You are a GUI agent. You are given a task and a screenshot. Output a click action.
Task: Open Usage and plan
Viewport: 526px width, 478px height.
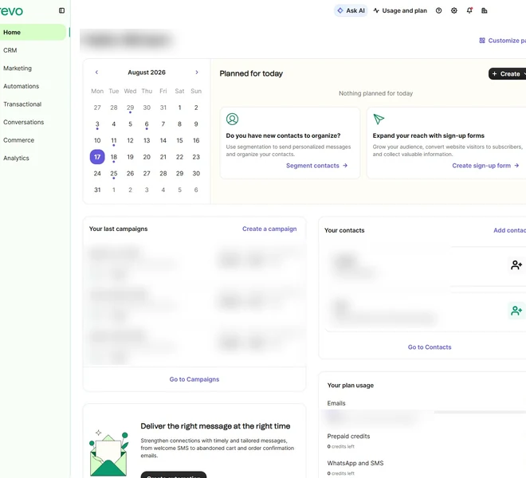pyautogui.click(x=400, y=10)
